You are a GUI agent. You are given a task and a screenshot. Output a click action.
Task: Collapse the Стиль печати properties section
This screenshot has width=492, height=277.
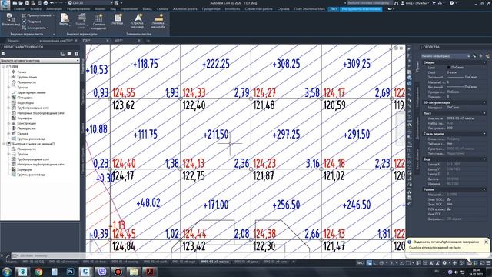(484, 134)
